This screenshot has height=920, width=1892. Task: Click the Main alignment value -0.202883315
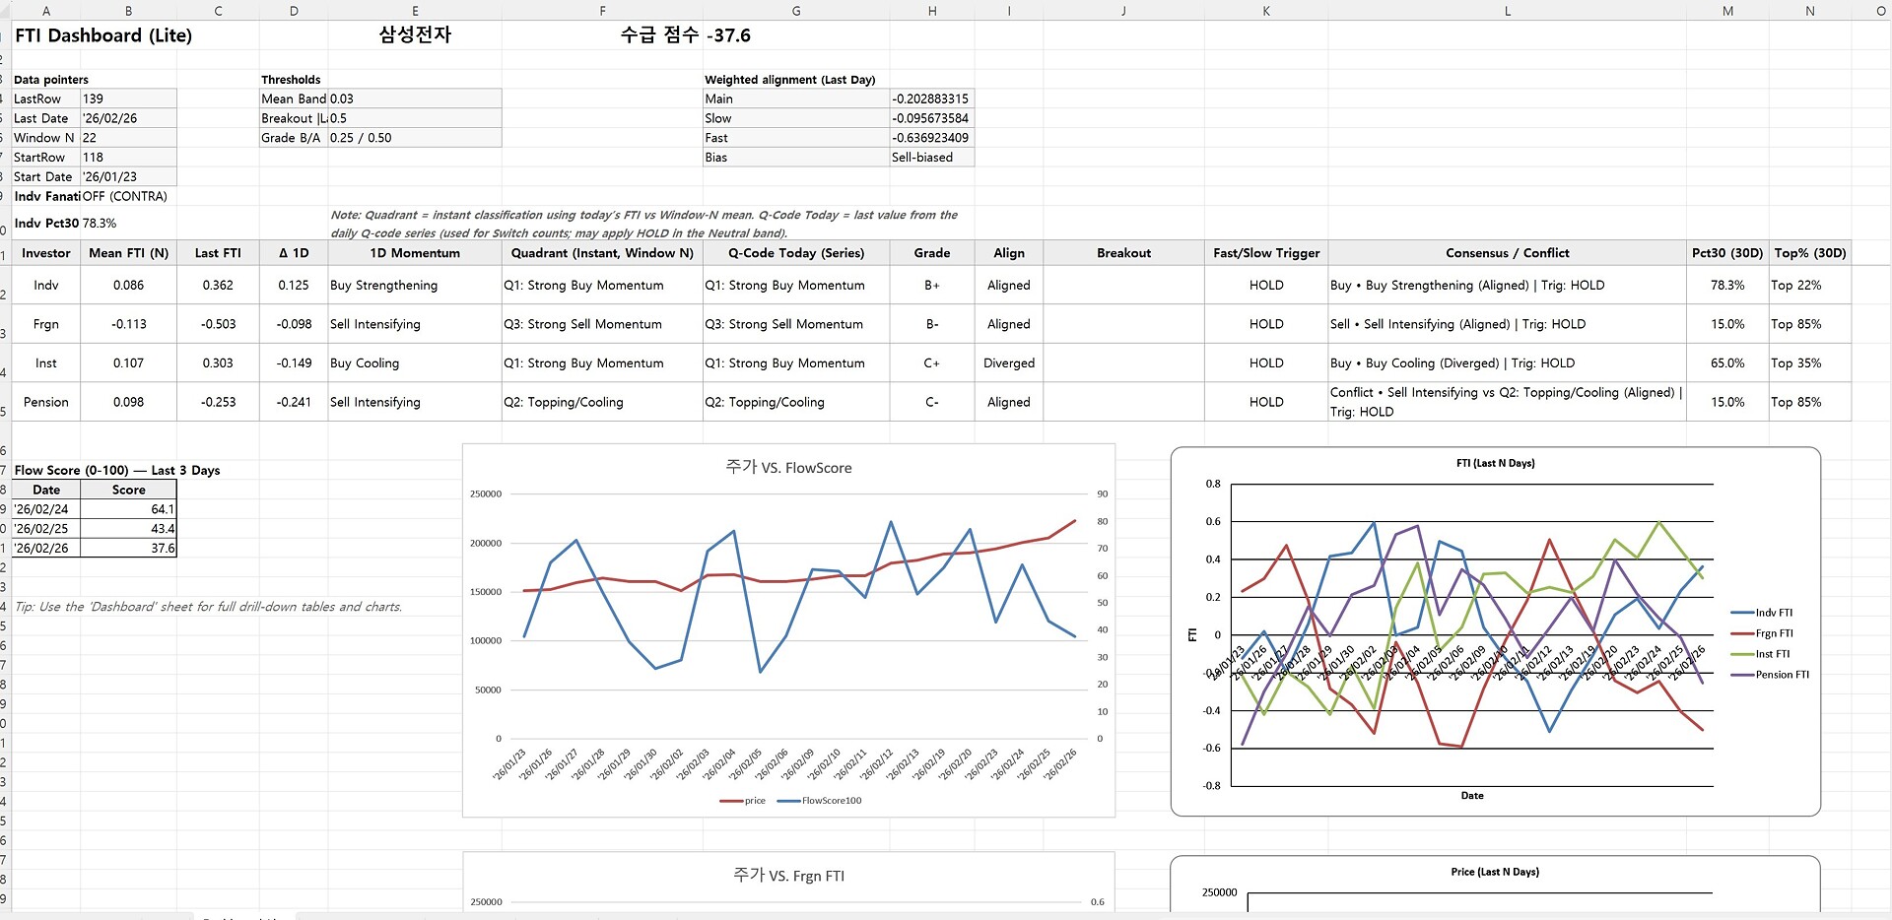click(931, 99)
